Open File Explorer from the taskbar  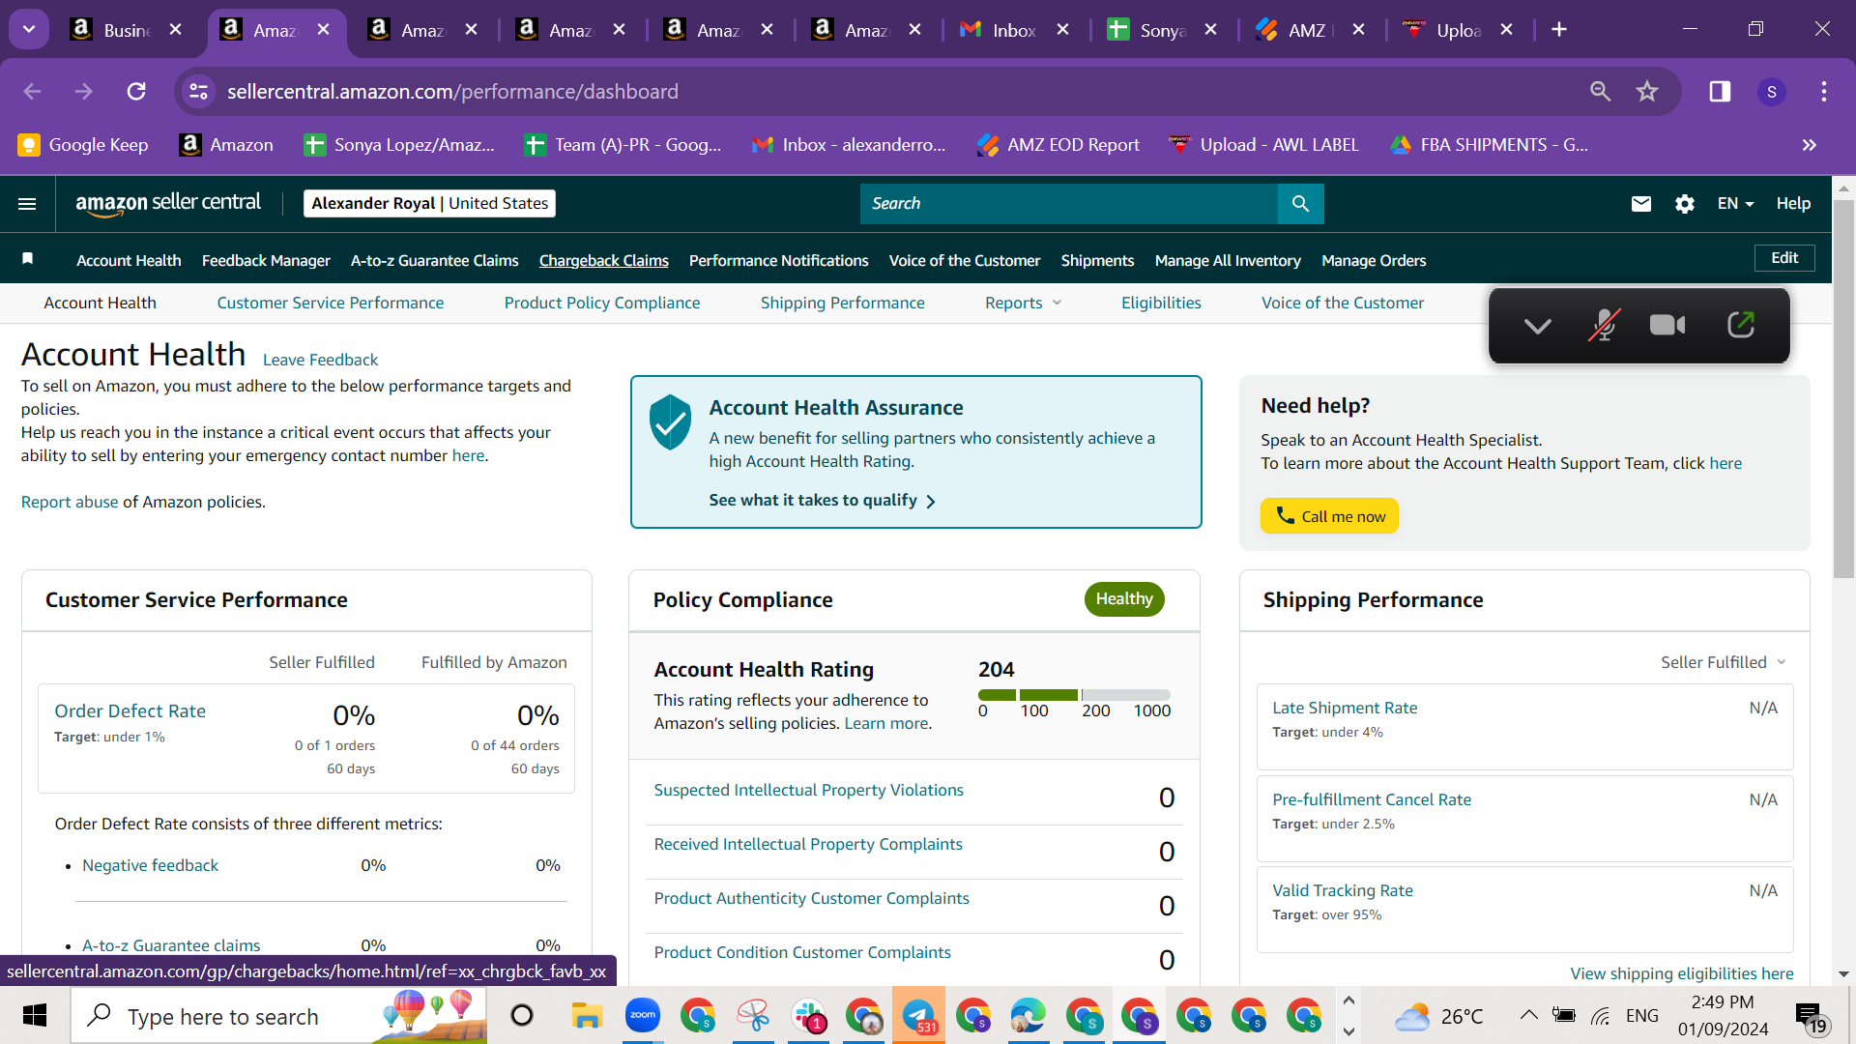[587, 1016]
